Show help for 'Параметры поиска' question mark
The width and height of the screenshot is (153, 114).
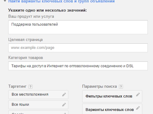(x=121, y=87)
